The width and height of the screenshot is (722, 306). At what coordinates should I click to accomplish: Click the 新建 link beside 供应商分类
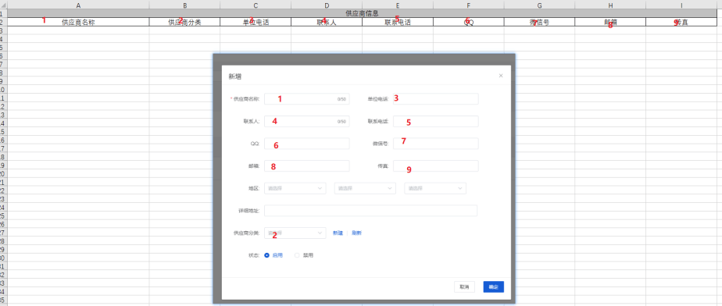(338, 233)
